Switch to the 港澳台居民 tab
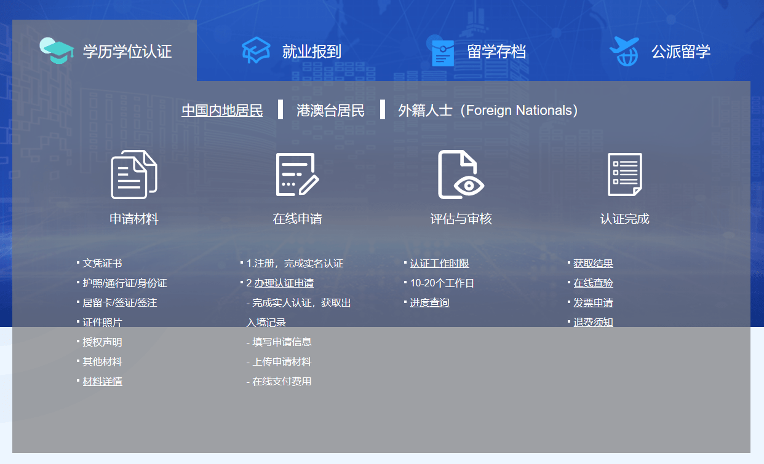This screenshot has height=464, width=764. coord(330,110)
